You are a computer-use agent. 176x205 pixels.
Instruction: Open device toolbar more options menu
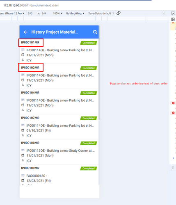pos(164,13)
